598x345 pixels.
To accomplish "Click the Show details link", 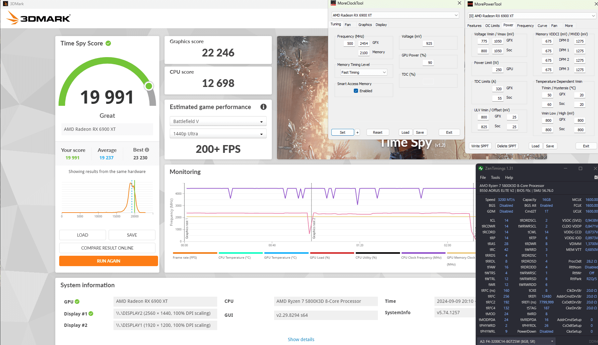I will (301, 339).
